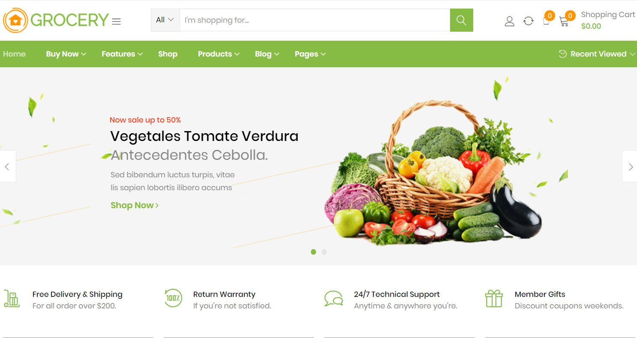Open the All categories dropdown
Viewport: 637px width, 338px height.
pyautogui.click(x=165, y=20)
